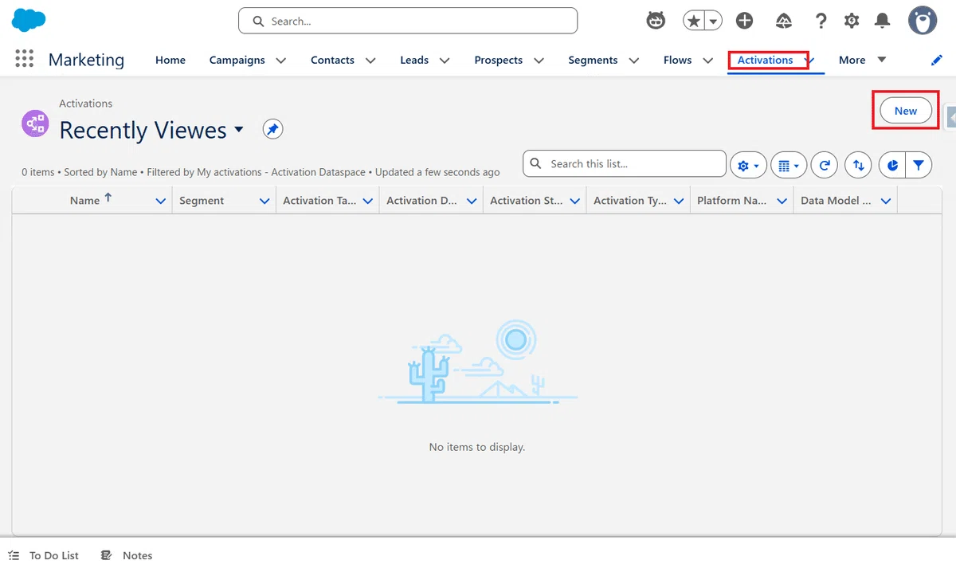The height and width of the screenshot is (568, 956).
Task: Show filters funnel icon
Action: (x=919, y=166)
